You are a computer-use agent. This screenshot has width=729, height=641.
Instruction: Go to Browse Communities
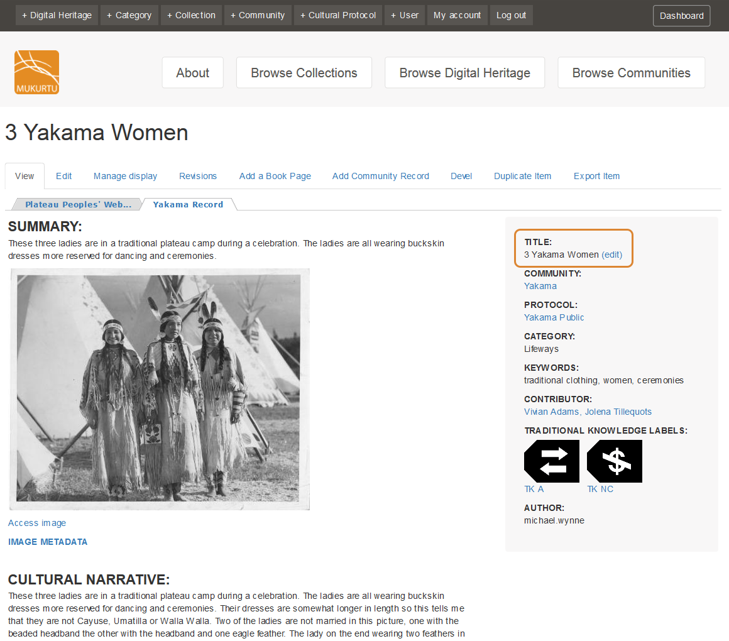click(x=632, y=72)
